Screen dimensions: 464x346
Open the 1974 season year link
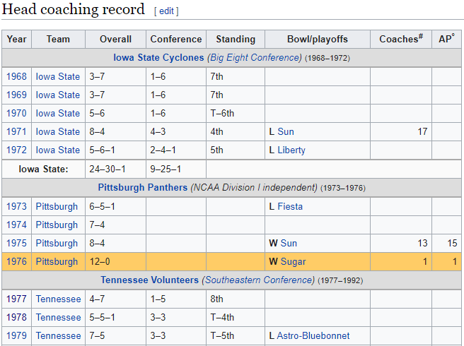(x=16, y=225)
